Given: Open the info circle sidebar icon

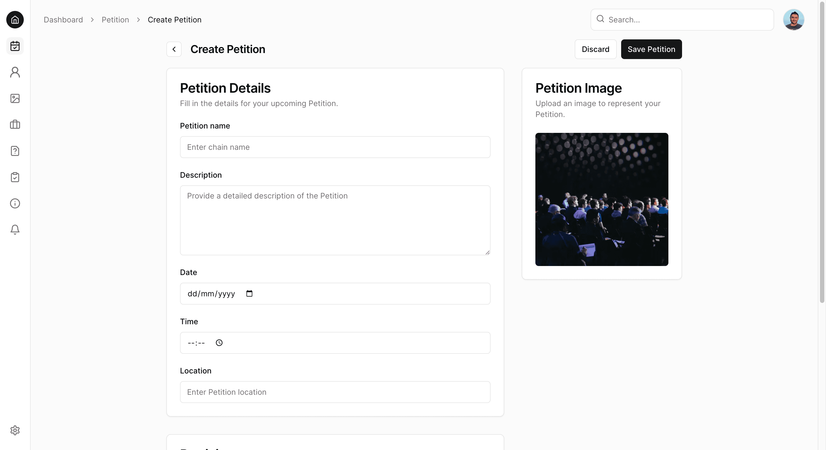Looking at the screenshot, I should click(15, 203).
